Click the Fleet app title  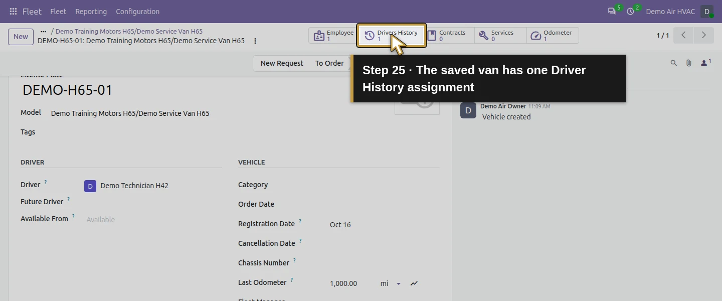pos(32,11)
